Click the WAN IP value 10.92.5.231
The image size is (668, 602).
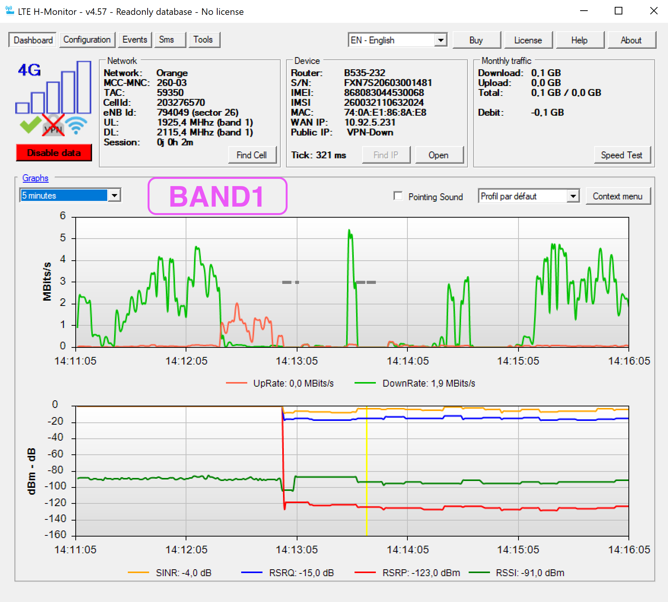370,122
